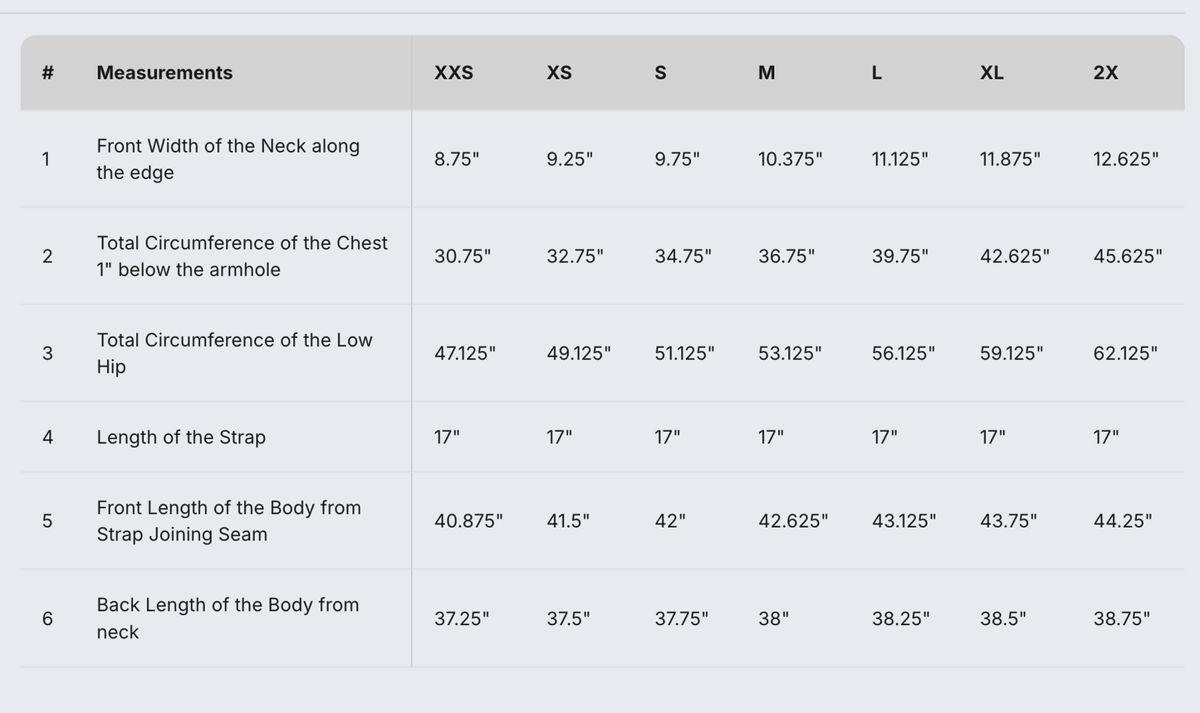The height and width of the screenshot is (713, 1200).
Task: Select the 45.625" chest circumference value
Action: click(1127, 256)
